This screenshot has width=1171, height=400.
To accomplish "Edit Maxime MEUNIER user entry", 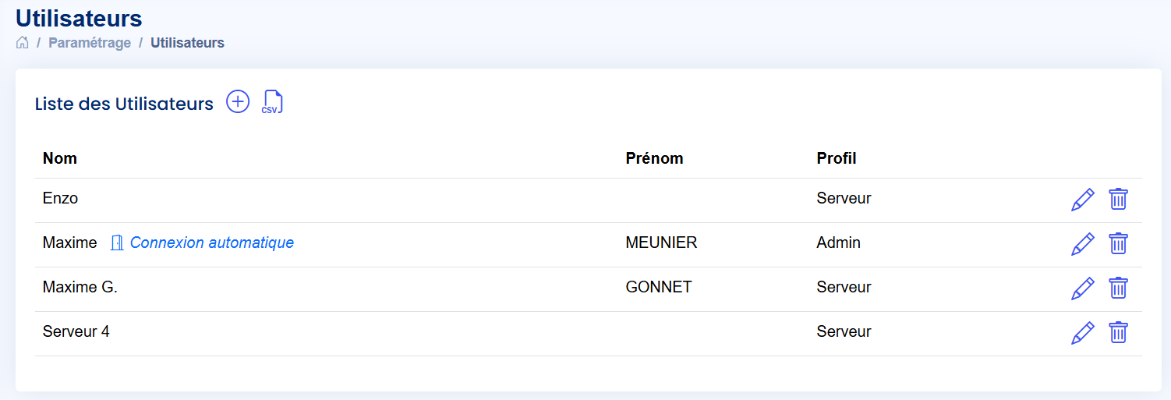I will pyautogui.click(x=1082, y=244).
